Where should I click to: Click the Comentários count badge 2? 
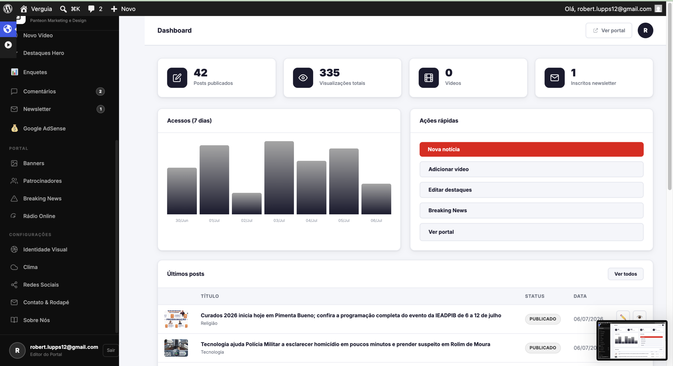click(100, 91)
